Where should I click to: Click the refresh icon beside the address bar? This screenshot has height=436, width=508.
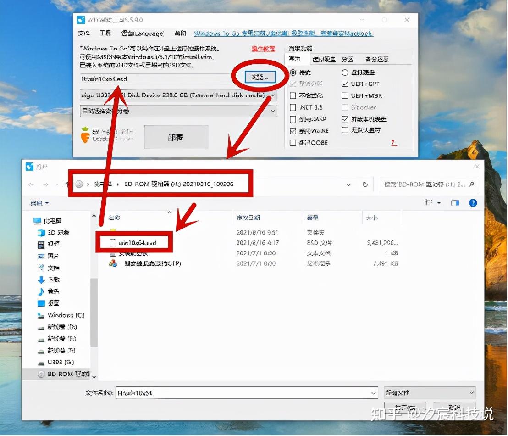click(x=365, y=184)
